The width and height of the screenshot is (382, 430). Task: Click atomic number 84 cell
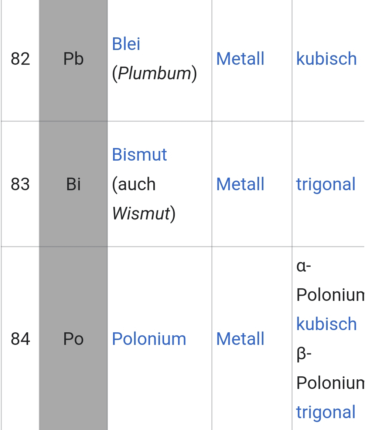(20, 339)
